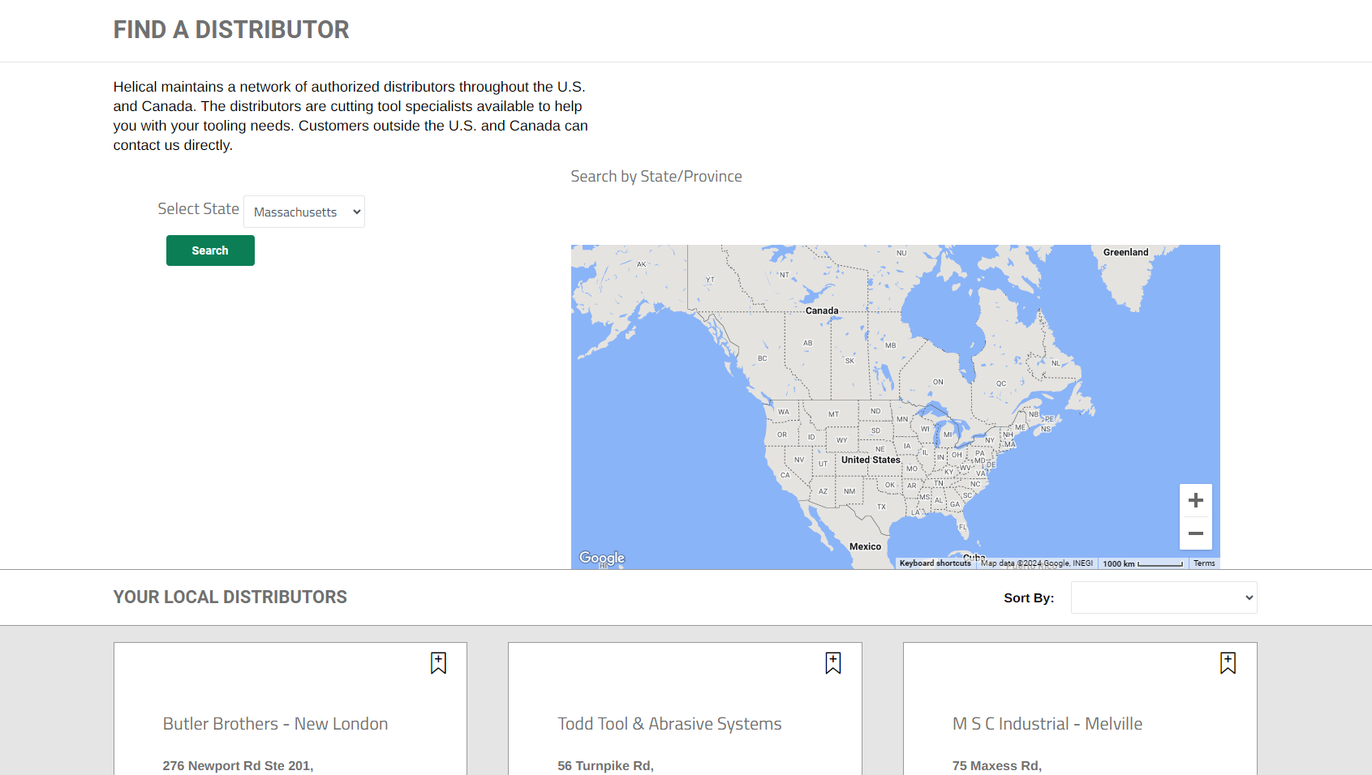Screen dimensions: 1372x775
Task: Click the TX state label on map
Action: tap(881, 507)
